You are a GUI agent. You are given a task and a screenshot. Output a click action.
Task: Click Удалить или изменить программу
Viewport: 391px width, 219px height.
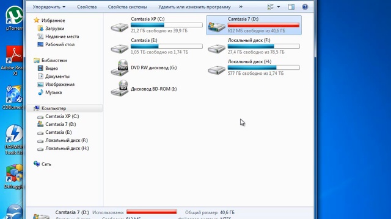coord(194,7)
